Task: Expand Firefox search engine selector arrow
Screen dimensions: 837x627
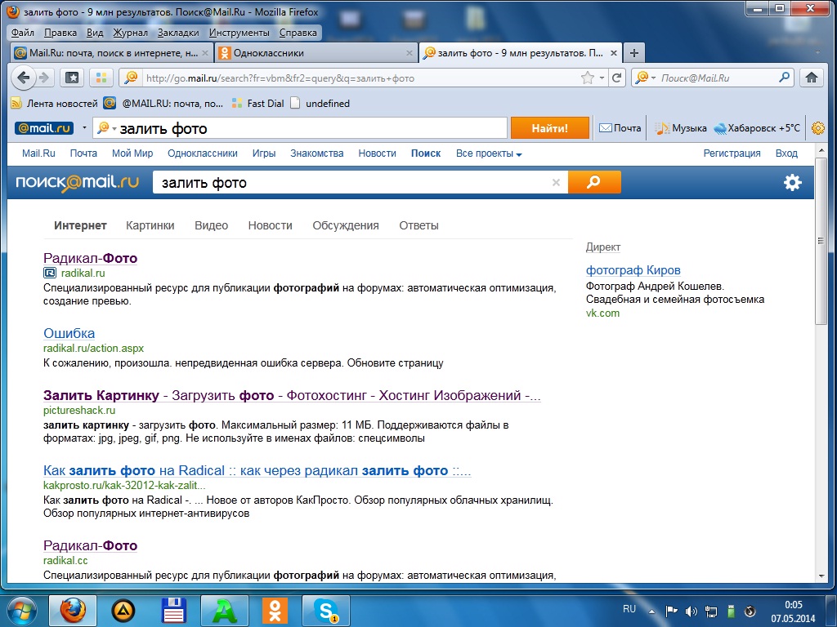Action: (x=653, y=78)
